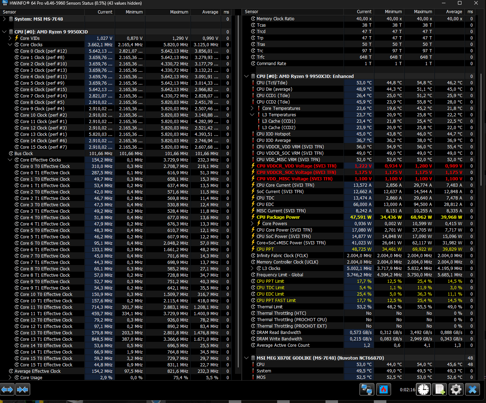
Task: Click left panel Sensor column header
Action: [42, 12]
